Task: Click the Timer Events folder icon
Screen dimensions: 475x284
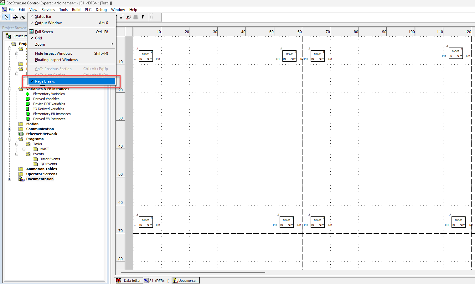Action: tap(35, 159)
